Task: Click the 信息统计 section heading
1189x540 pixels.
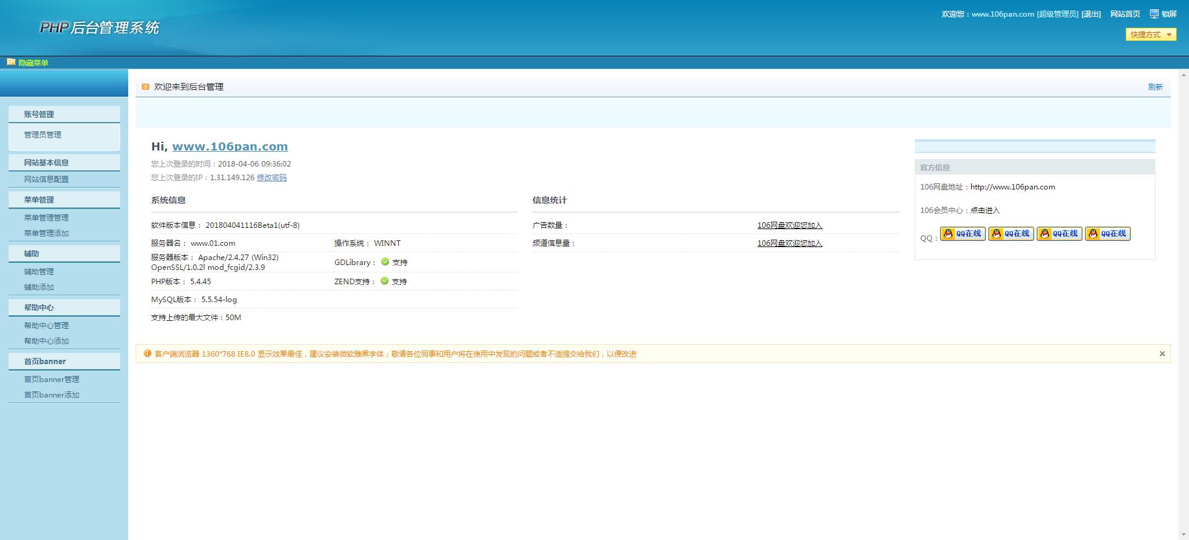Action: [x=549, y=199]
